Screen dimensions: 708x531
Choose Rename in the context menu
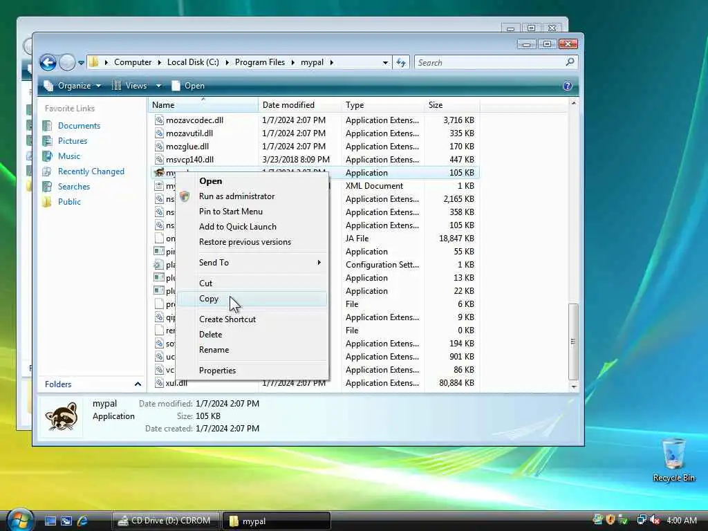click(252, 350)
